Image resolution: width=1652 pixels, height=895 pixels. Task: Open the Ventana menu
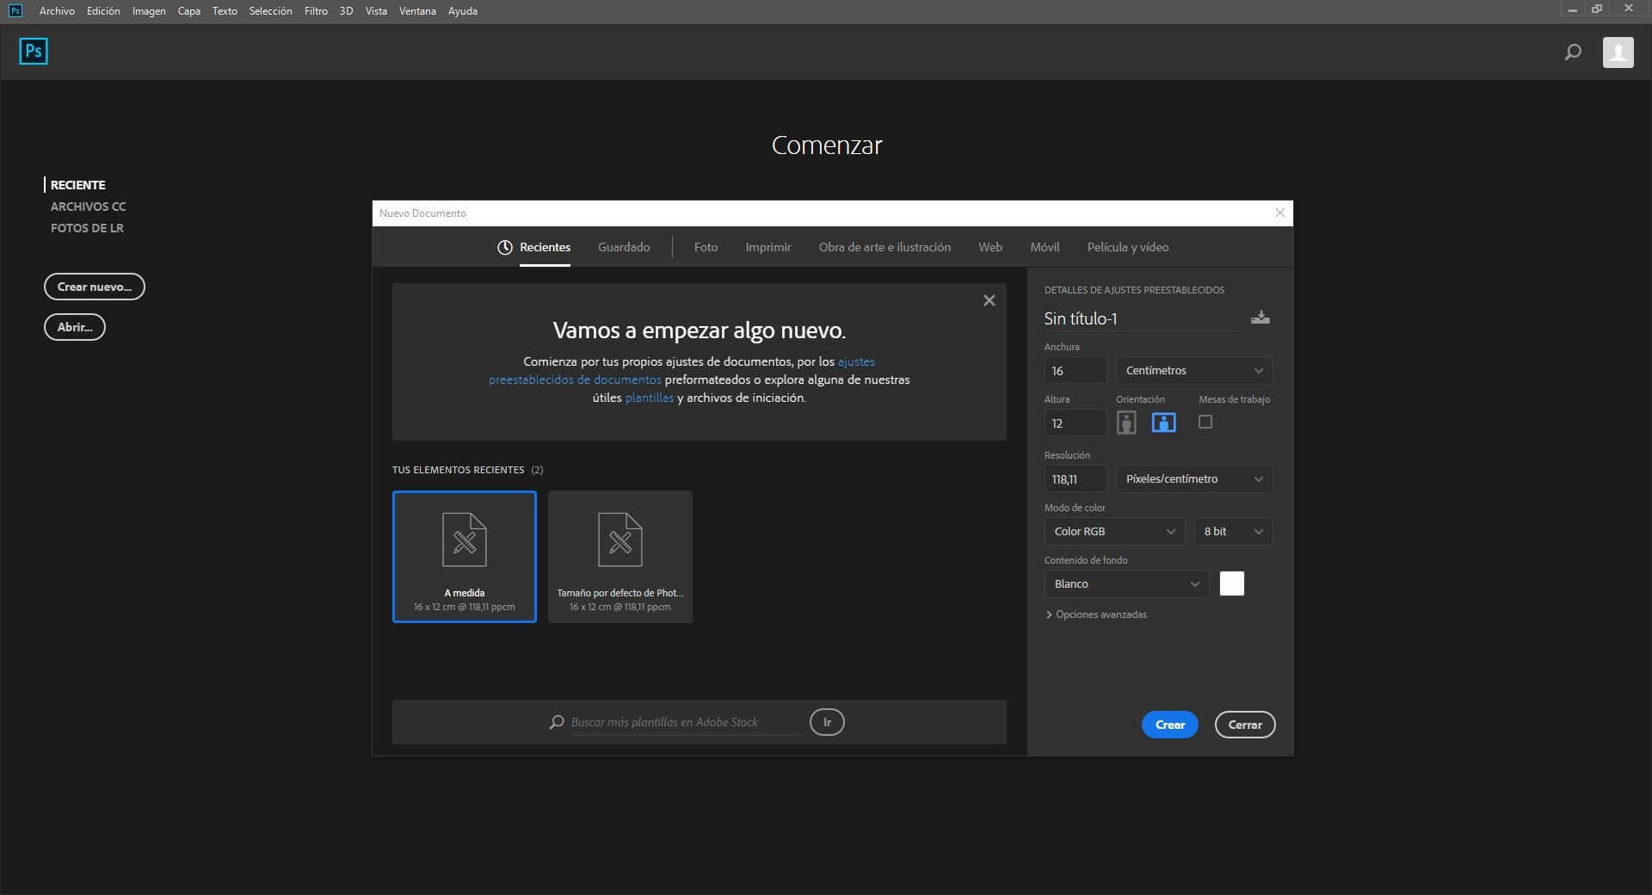coord(417,11)
